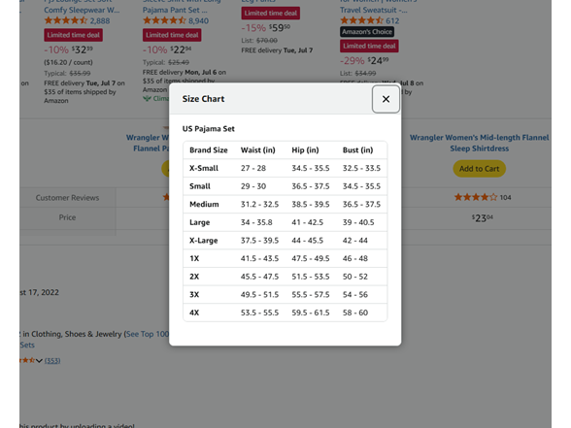
Task: Open Wrangler Women's Mid-length Flannel Sleep Shirtdress link
Action: pos(479,143)
